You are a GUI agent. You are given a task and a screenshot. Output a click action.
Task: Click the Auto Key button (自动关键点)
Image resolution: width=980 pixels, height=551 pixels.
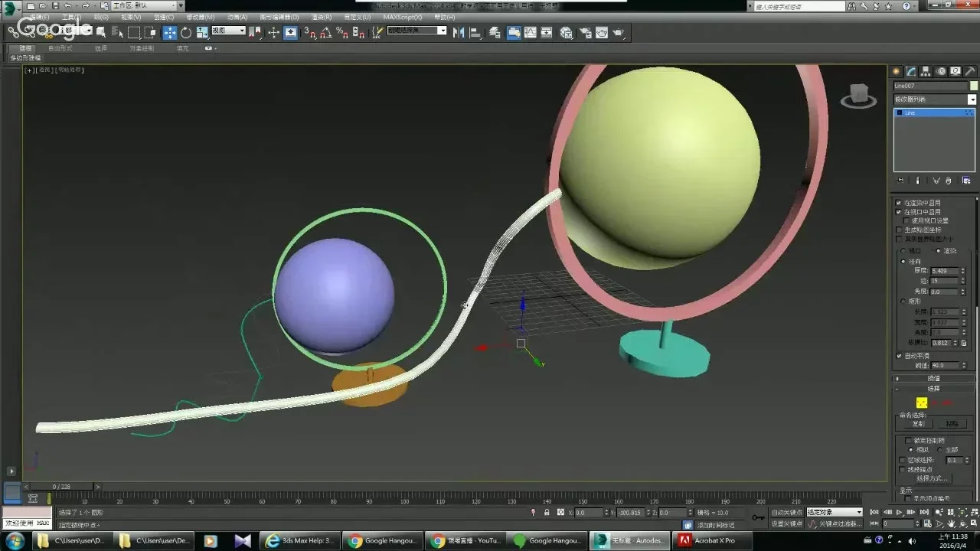(786, 512)
